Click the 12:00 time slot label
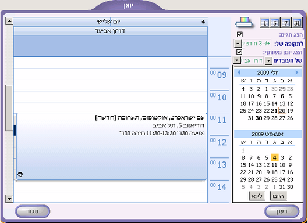 pos(218,142)
